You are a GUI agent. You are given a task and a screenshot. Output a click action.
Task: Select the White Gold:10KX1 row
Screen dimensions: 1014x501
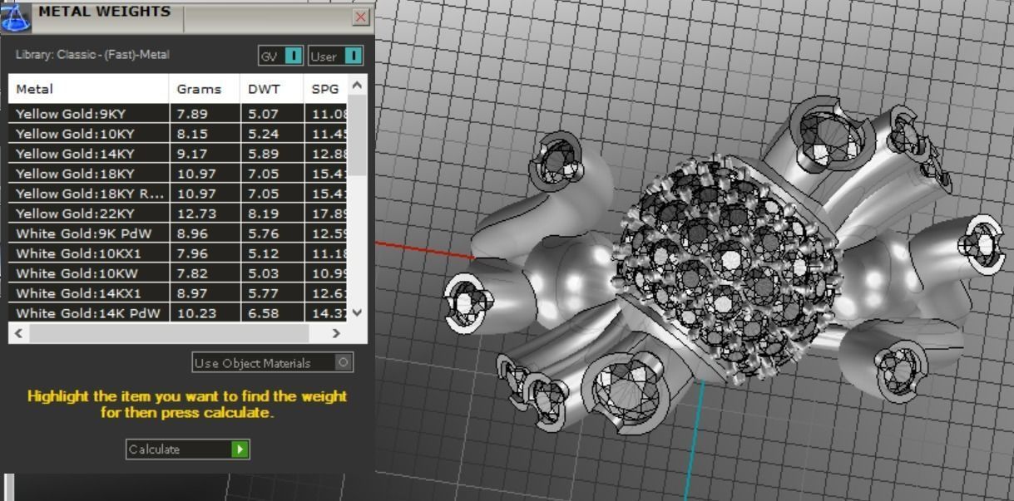(x=178, y=253)
